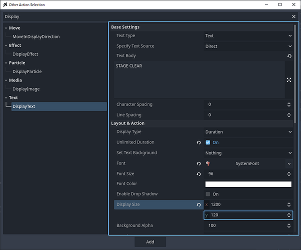Close the Display panel
Viewport: 301px width, 250px height.
[x=294, y=16]
